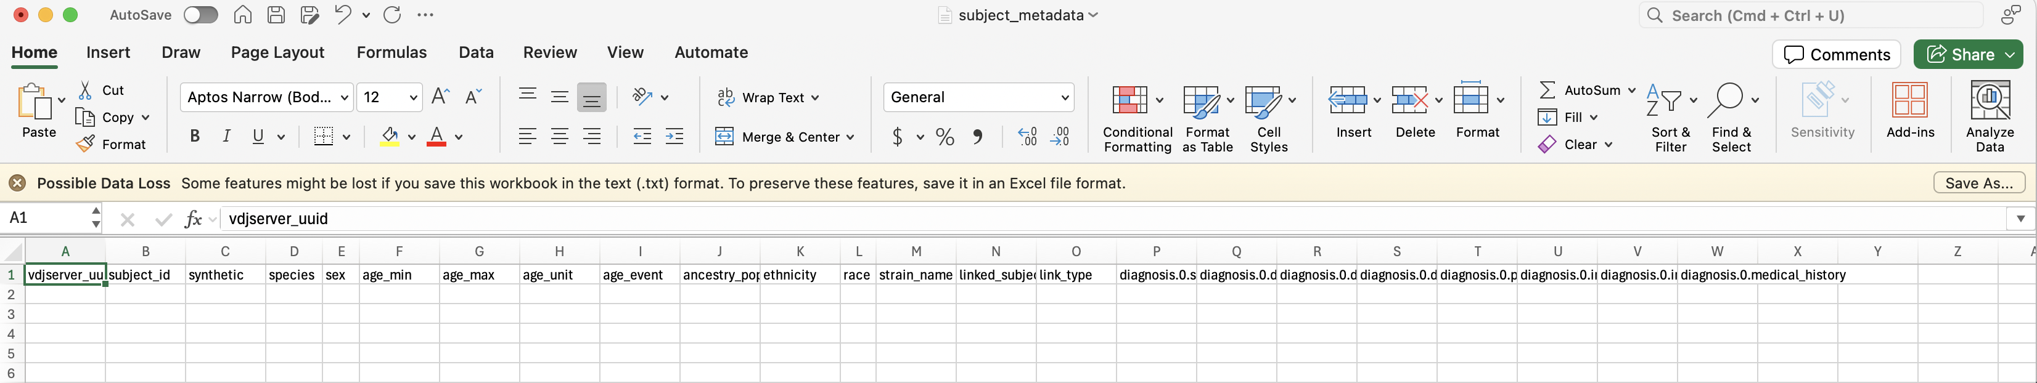This screenshot has height=383, width=2037.
Task: Open the subject_metadata file name dropdown
Action: point(1093,15)
